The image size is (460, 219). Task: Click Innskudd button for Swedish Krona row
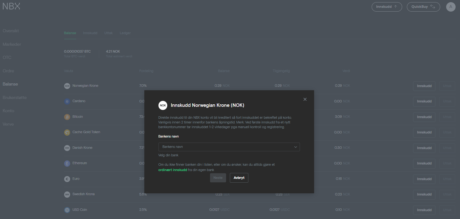[x=424, y=195]
